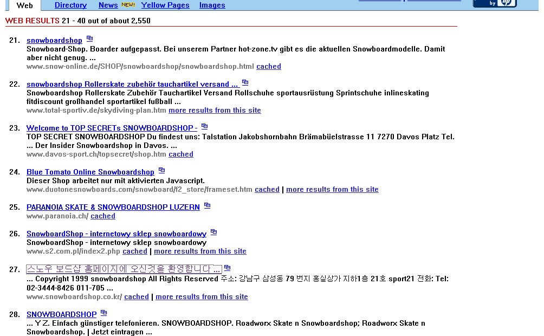This screenshot has width=544, height=336.
Task: Click new-window icon next to Blue Tomato result
Action: (161, 170)
